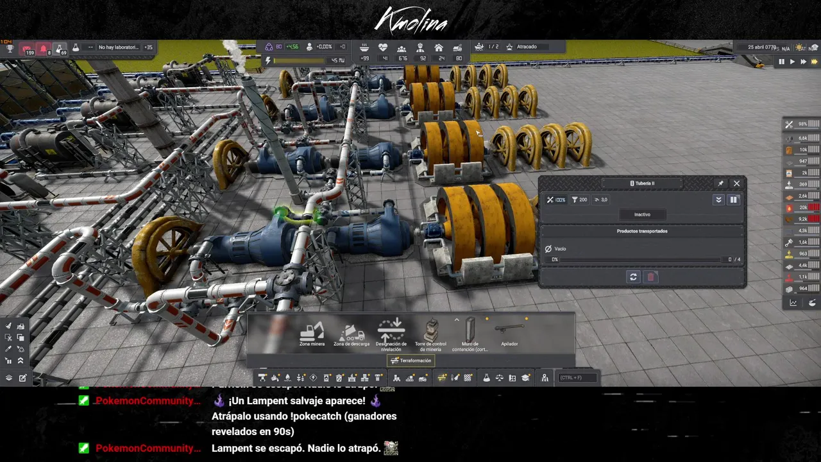The width and height of the screenshot is (821, 462).
Task: Open the truck vehicles category in toolbar
Action: (x=423, y=377)
